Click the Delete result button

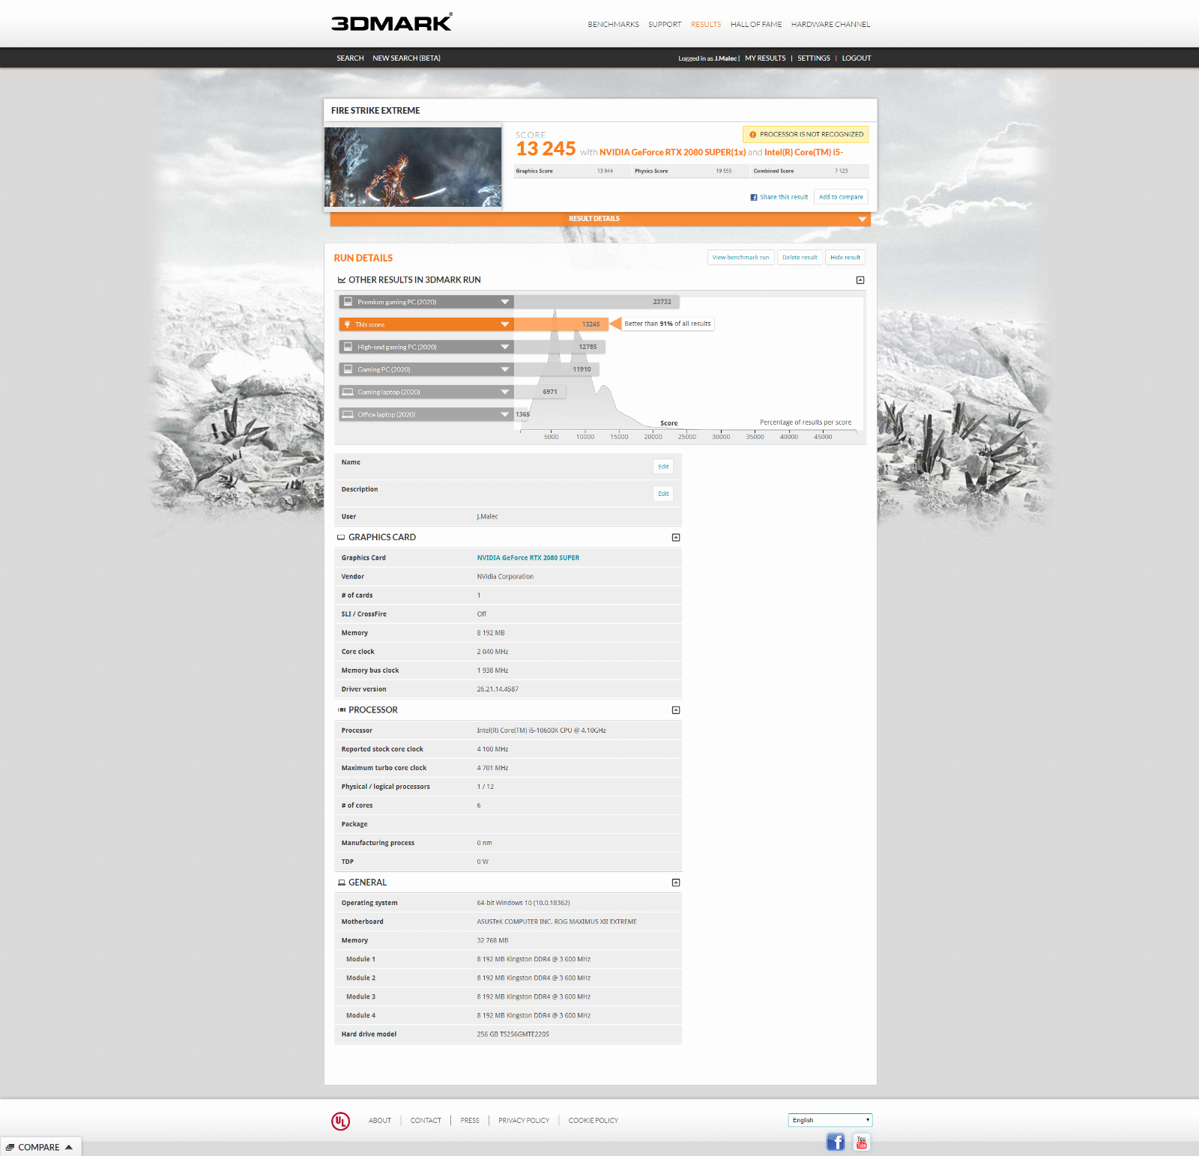click(800, 258)
